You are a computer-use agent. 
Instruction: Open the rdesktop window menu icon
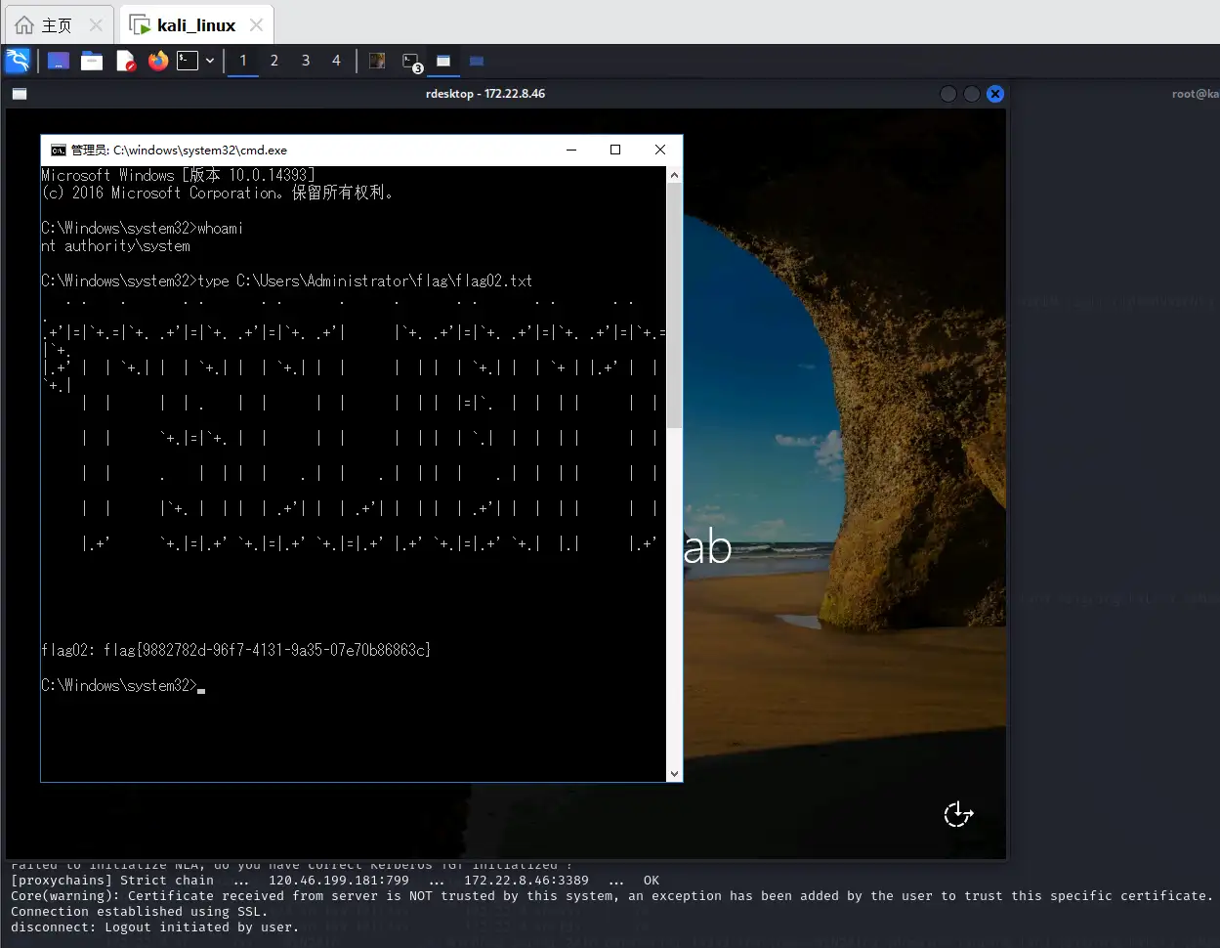pos(20,94)
